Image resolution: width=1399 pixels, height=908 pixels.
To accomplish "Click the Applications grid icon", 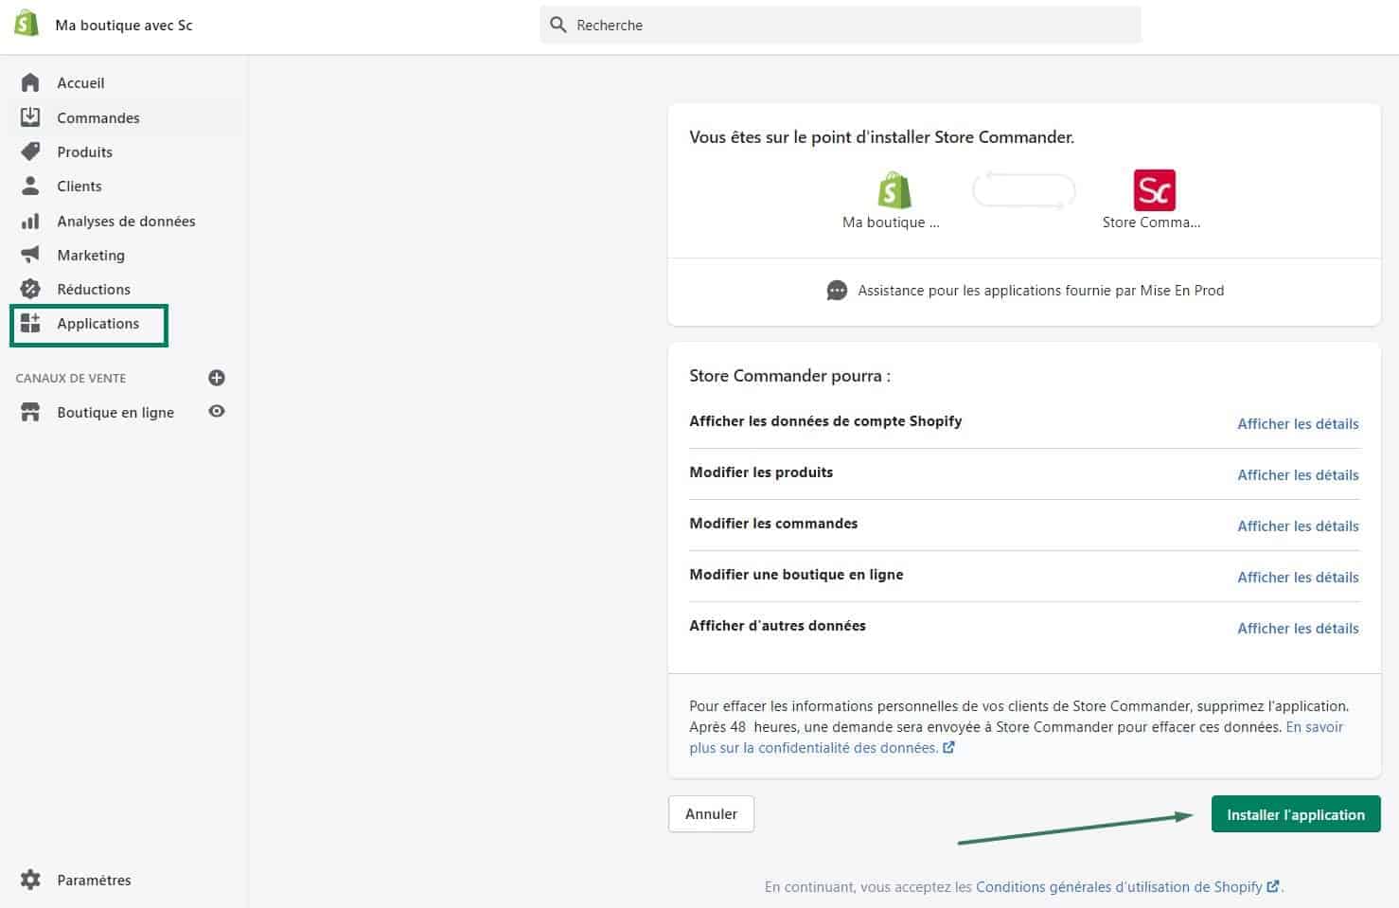I will (x=30, y=323).
